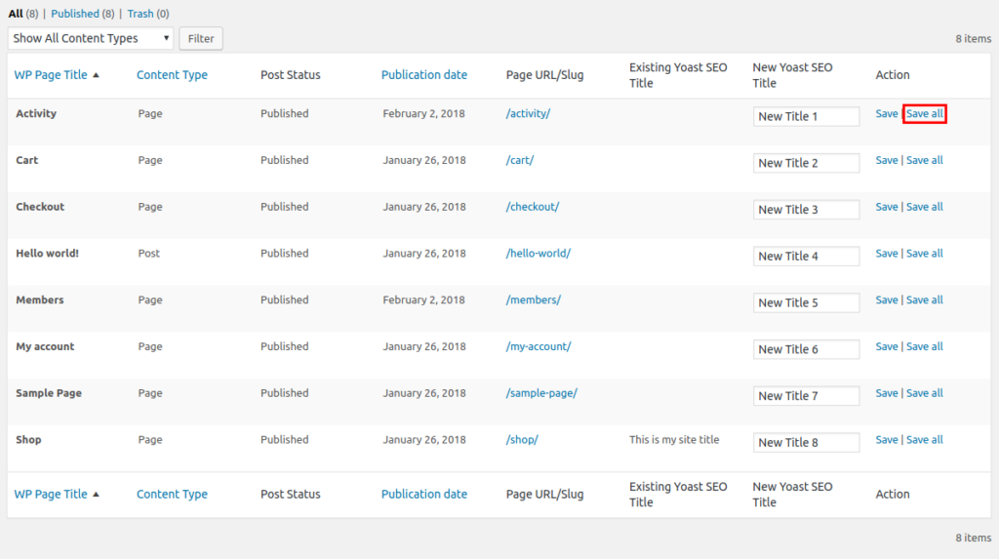Click Save link for Shop row

coord(886,440)
